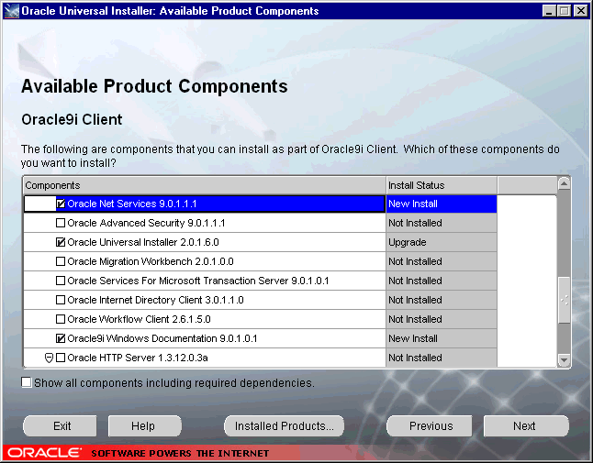Check Oracle Advanced Security 9.0.1.1.1 checkbox

61,223
